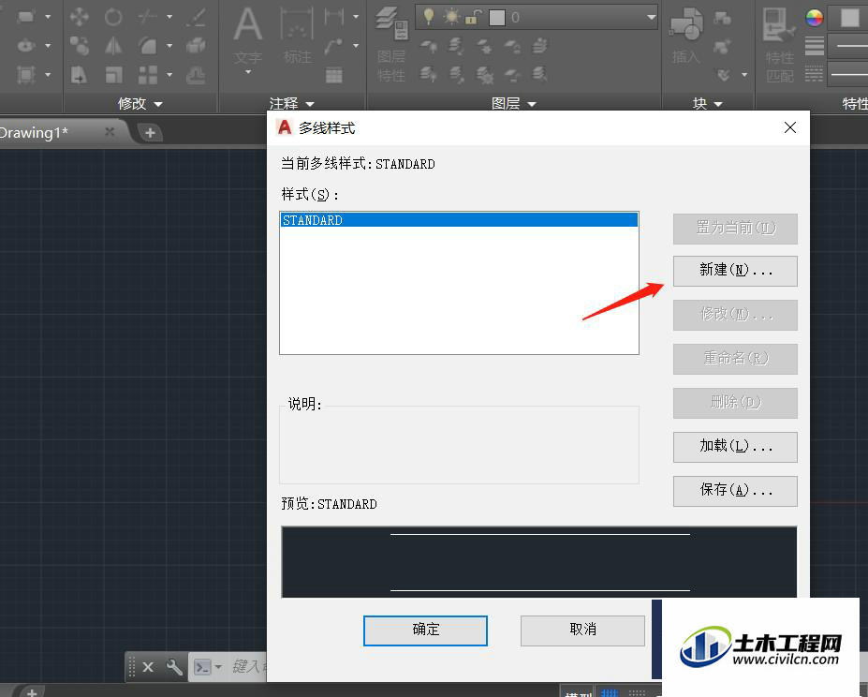The height and width of the screenshot is (697, 868).
Task: Click the 置为当前(U) button
Action: (x=735, y=229)
